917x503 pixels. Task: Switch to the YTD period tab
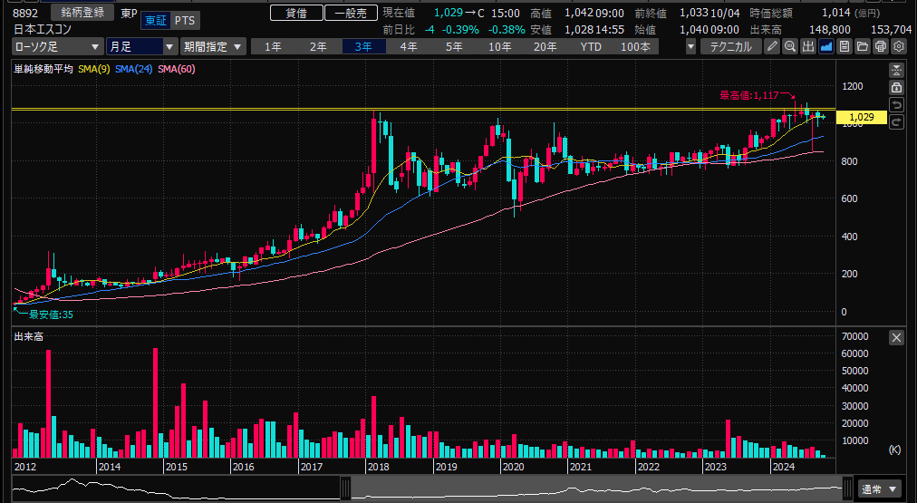click(x=590, y=46)
